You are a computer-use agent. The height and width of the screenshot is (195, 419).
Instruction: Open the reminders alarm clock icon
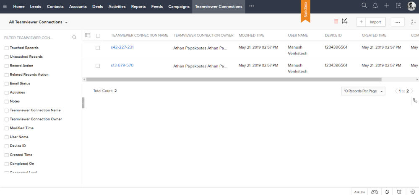click(399, 192)
